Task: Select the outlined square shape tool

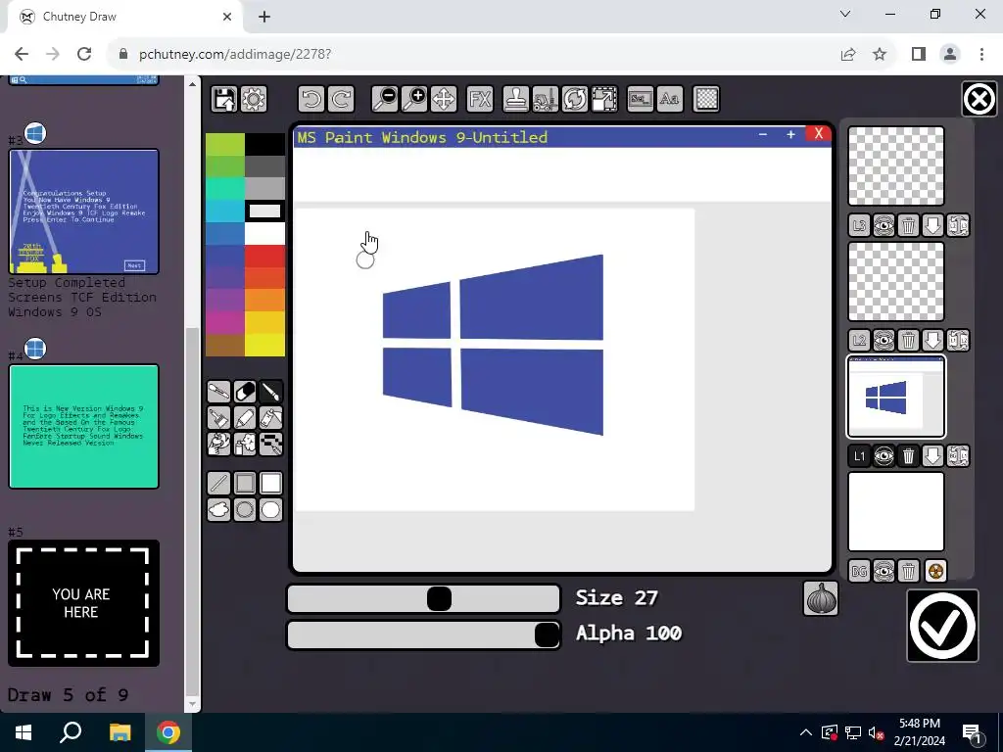Action: tap(245, 484)
